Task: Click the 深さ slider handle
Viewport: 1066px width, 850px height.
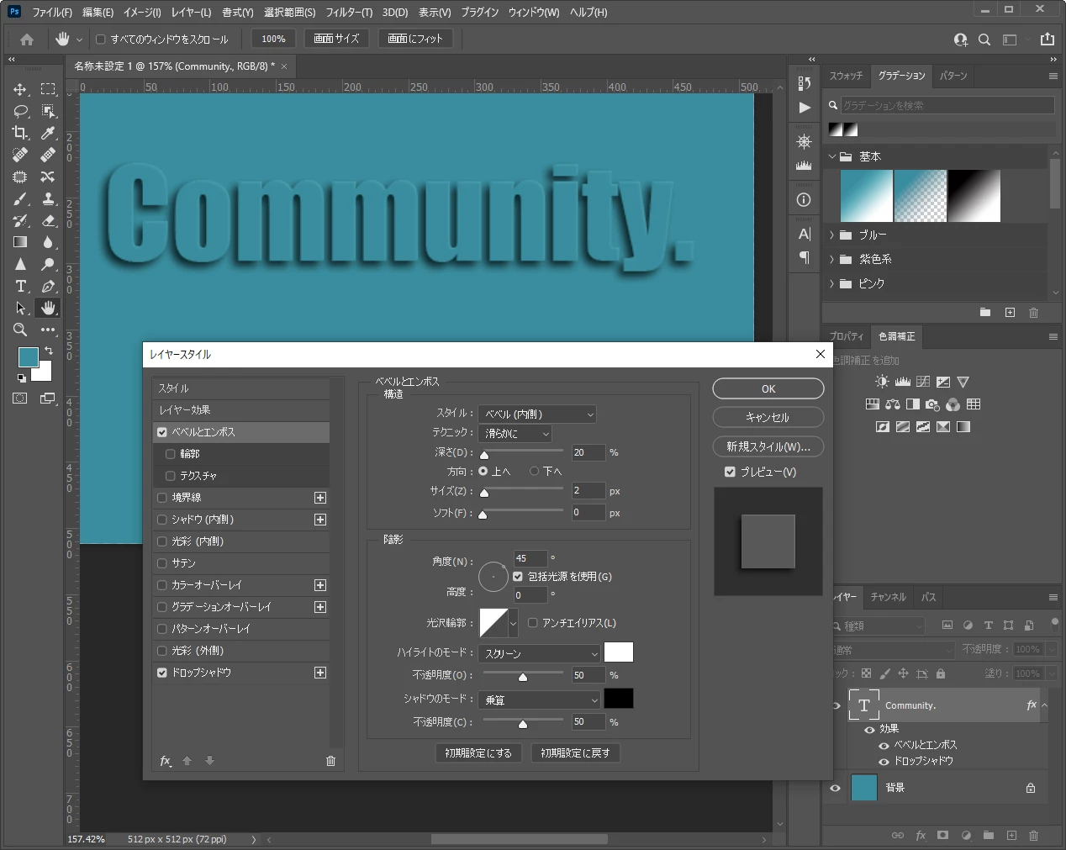Action: click(x=484, y=455)
